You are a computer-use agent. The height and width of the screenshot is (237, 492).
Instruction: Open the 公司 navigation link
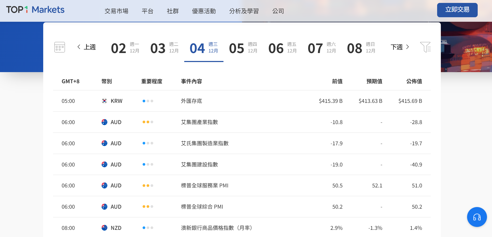[278, 11]
